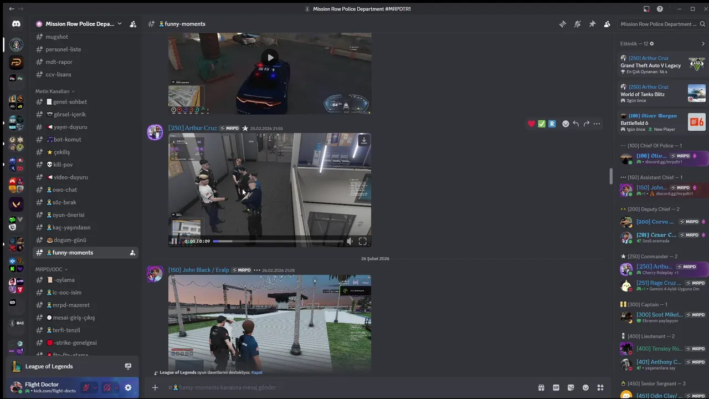The height and width of the screenshot is (399, 709).
Task: Select [400] Tensiey Ro member
Action: [664, 349]
